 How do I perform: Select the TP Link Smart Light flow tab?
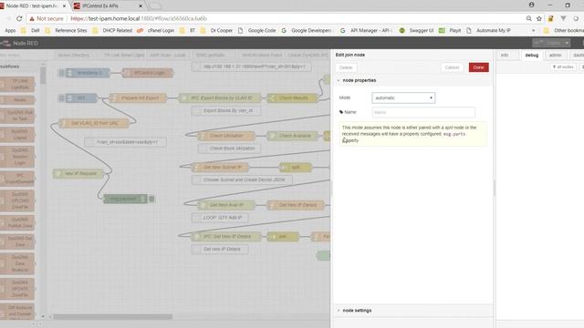click(123, 55)
